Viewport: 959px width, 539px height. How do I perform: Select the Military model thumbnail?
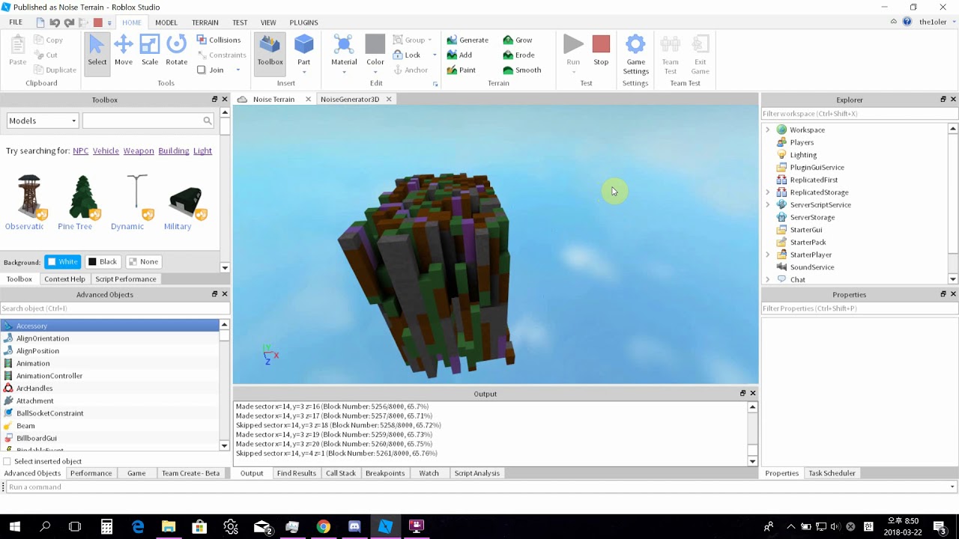(x=184, y=202)
